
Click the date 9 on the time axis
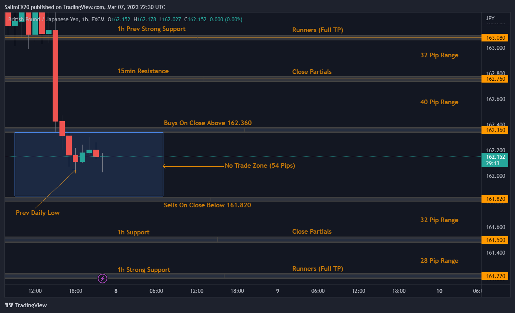coord(278,291)
